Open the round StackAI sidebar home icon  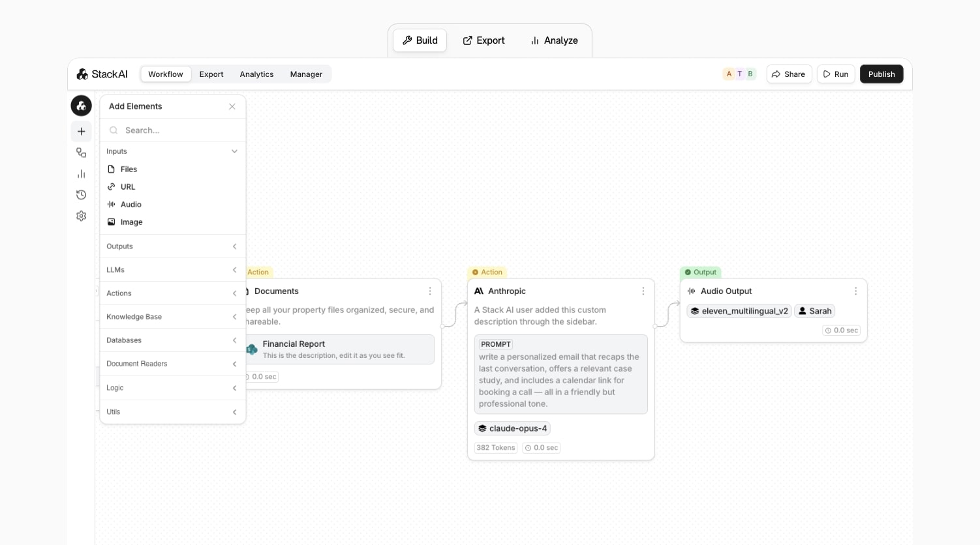point(81,106)
